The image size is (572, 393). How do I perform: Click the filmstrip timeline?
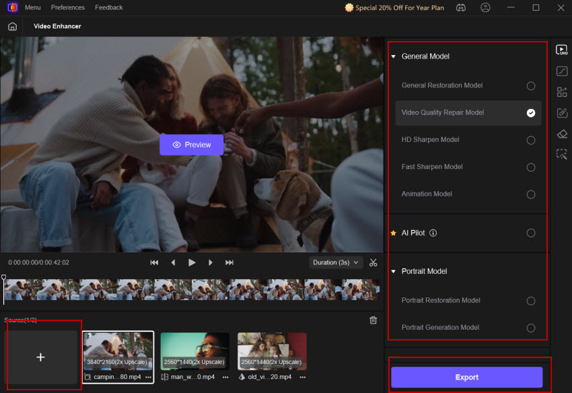tap(192, 290)
